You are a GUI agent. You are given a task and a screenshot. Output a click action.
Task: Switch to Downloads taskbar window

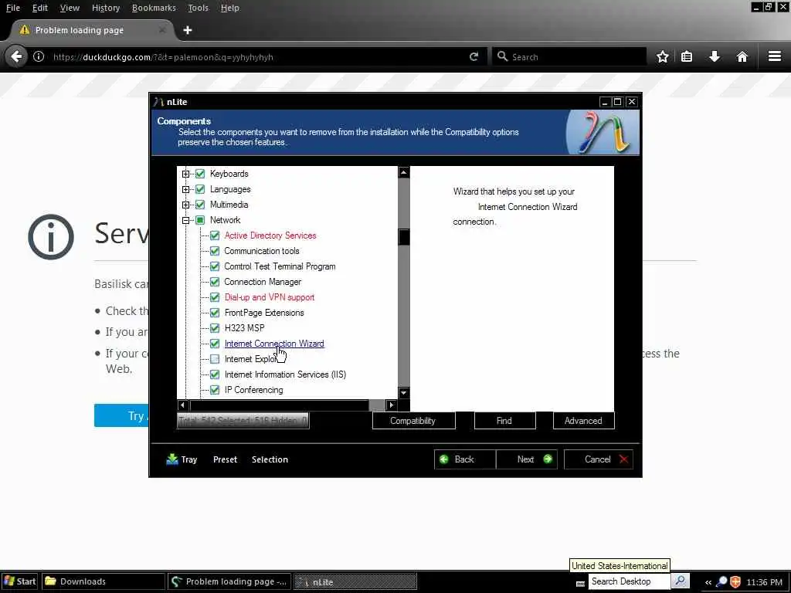coord(103,581)
